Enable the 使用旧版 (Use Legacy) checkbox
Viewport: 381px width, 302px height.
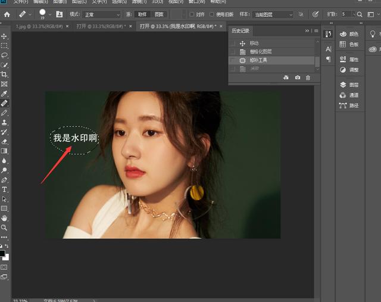point(212,14)
